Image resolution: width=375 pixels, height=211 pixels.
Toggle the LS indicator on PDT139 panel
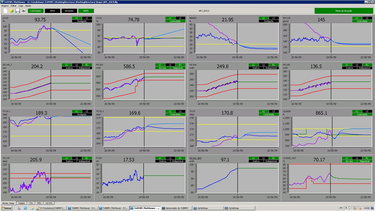pyautogui.click(x=367, y=18)
